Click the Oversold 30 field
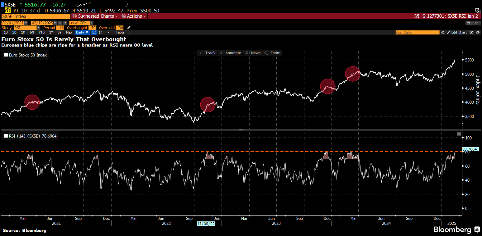 120,28
